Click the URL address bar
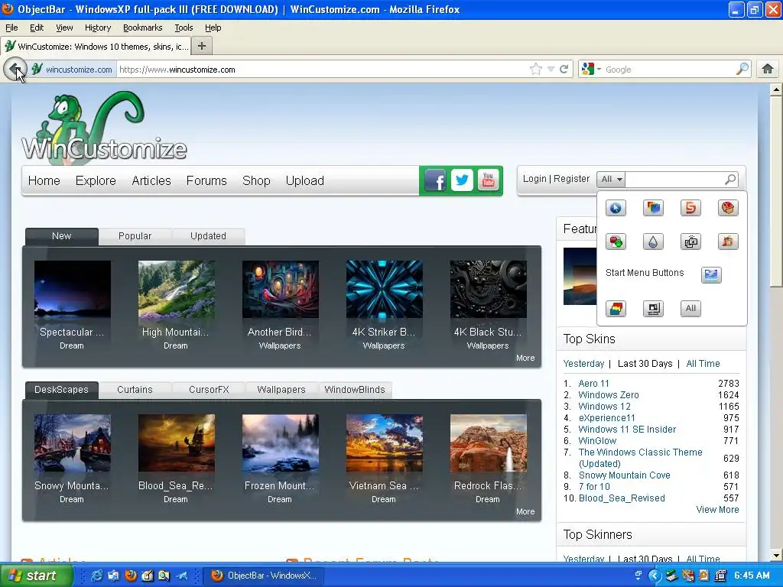Screen dimensions: 783x587 [323, 70]
